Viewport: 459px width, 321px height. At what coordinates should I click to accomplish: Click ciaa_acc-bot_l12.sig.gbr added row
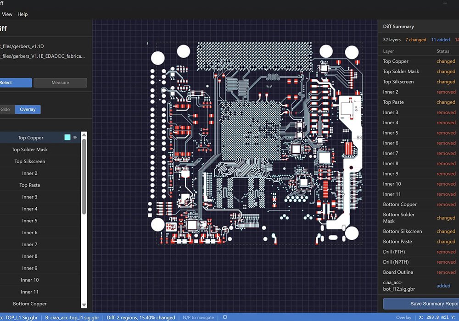click(x=419, y=286)
